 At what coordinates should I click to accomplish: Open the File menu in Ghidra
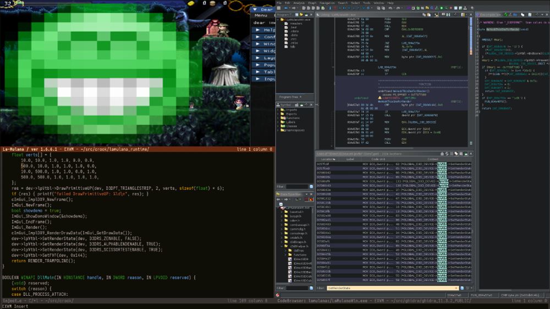click(279, 3)
